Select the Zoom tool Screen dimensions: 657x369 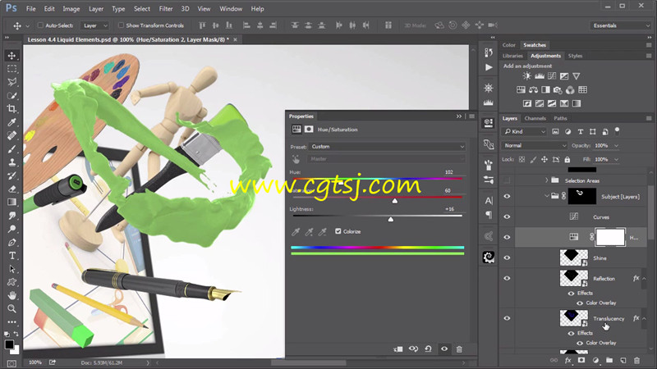11,309
